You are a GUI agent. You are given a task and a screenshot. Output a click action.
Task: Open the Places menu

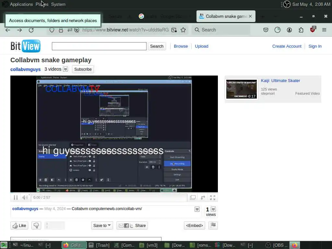42,4
